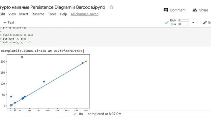211x118 pixels.
Task: Click the All changes saved link
Action: coord(84,14)
